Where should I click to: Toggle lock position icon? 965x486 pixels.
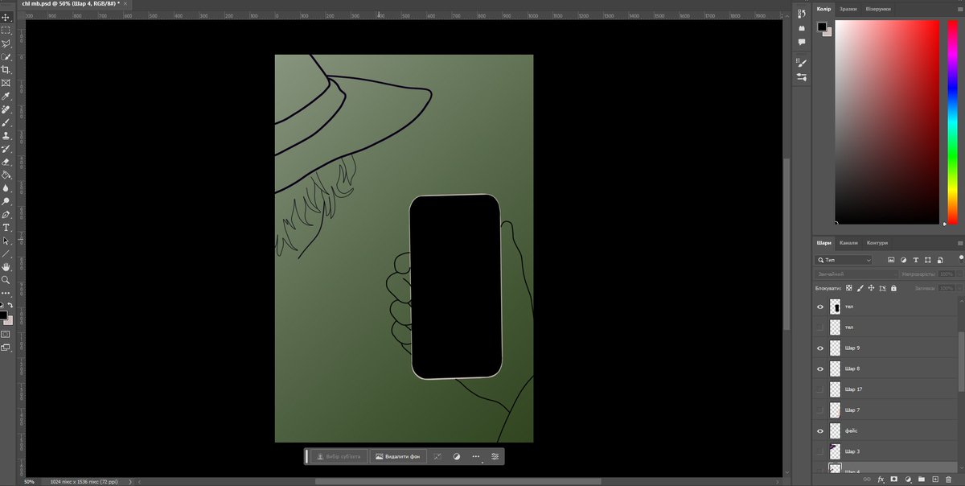[x=872, y=287]
